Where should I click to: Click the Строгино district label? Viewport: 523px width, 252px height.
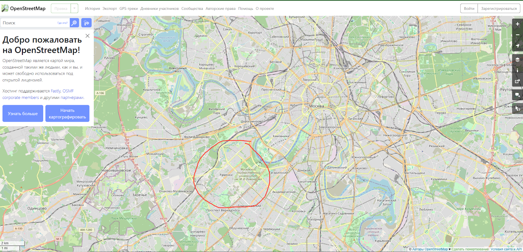pyautogui.click(x=146, y=34)
